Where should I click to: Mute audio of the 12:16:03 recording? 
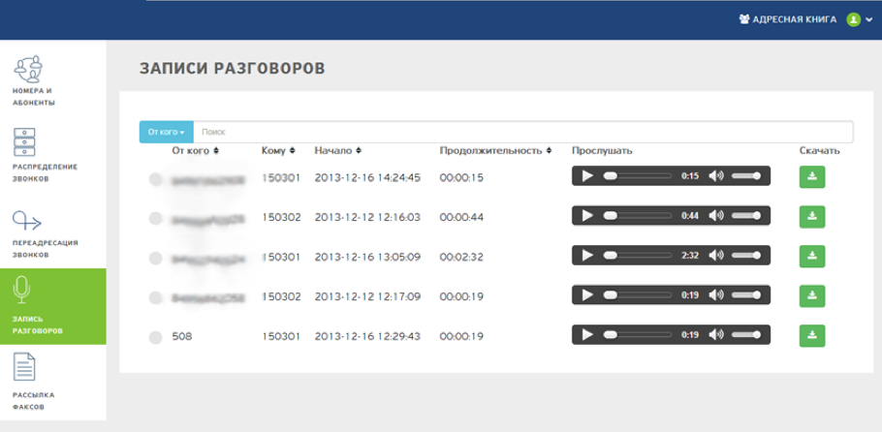coord(715,215)
